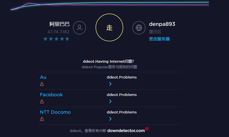
Task: Click the first rating star under 阿里巴巴
Action: click(x=45, y=39)
